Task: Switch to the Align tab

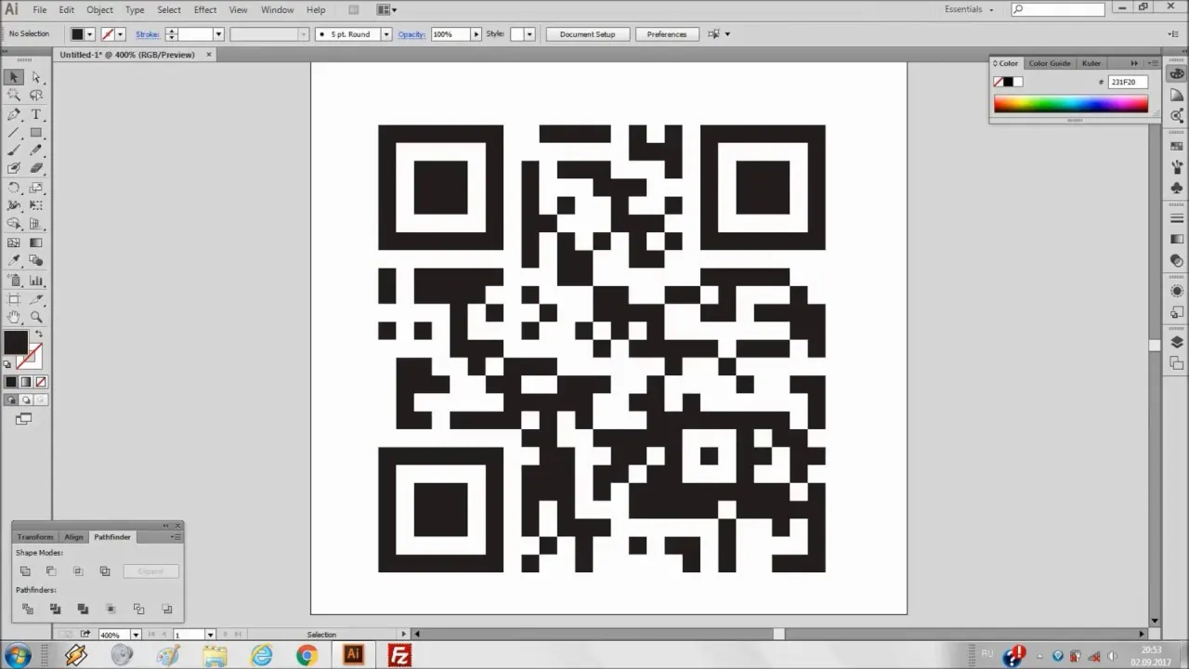Action: [73, 537]
